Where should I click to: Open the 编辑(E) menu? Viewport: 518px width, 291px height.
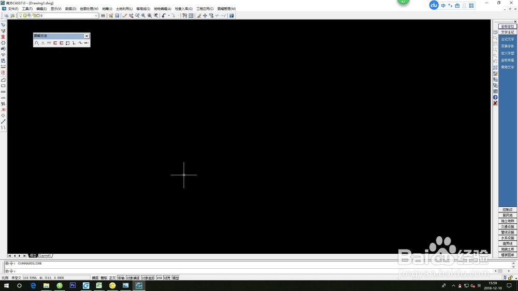tap(41, 9)
